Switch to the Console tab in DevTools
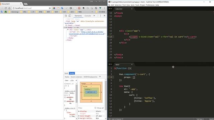Screen dimensions: 214x120 88,16
